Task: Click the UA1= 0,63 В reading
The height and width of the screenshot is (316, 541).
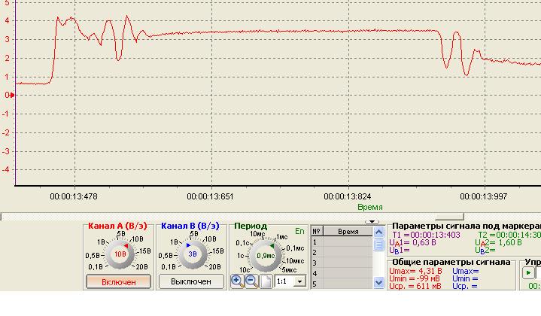Action: [412, 243]
